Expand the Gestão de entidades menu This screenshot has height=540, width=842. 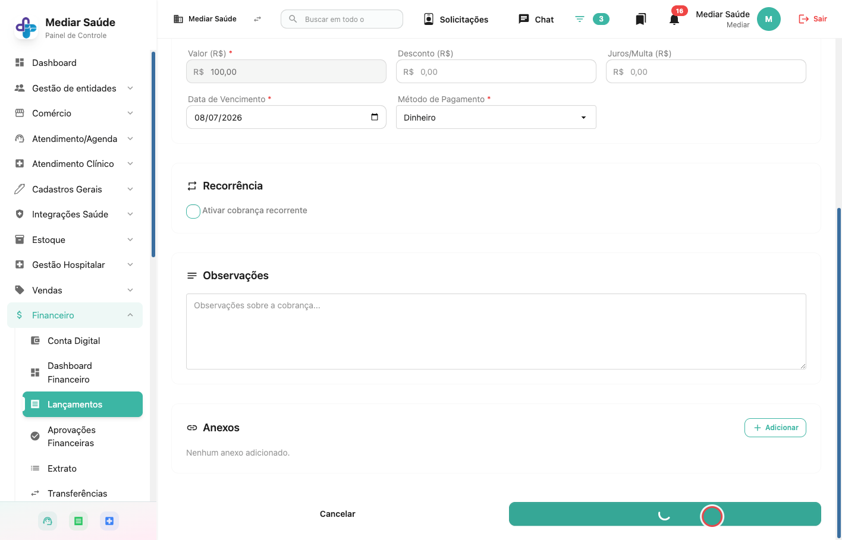click(74, 88)
